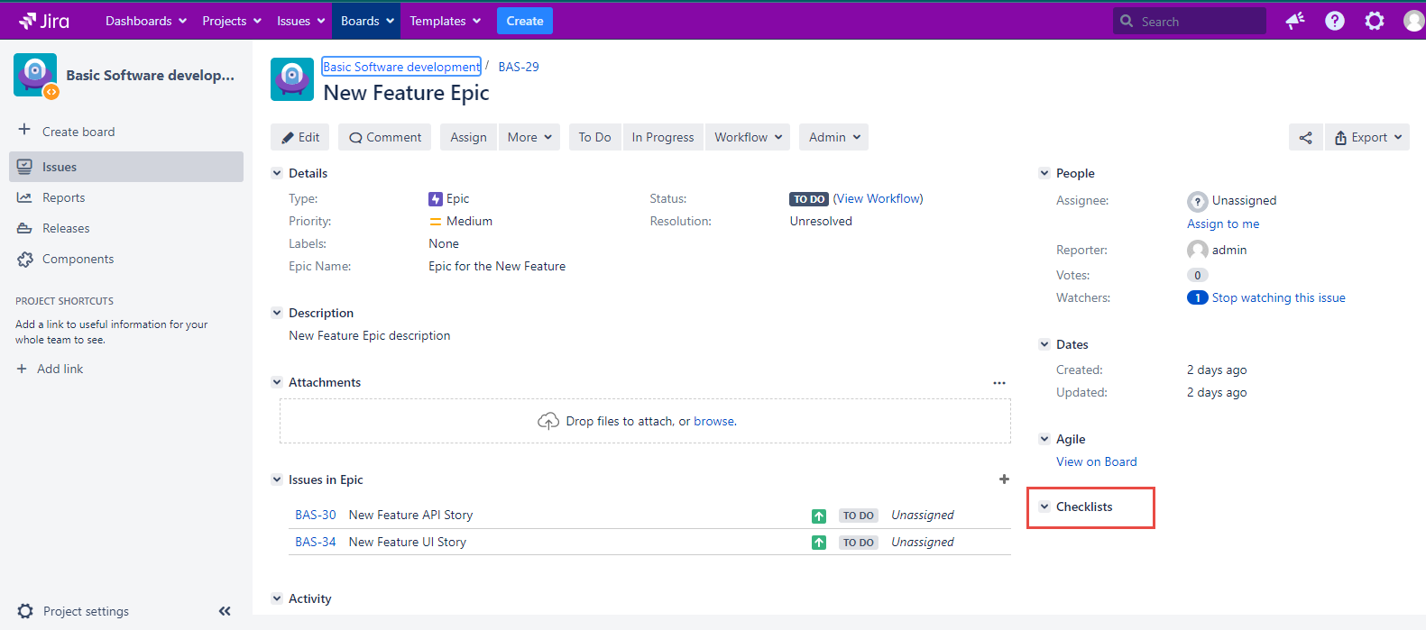
Task: Click the Assign to me link
Action: [x=1222, y=224]
